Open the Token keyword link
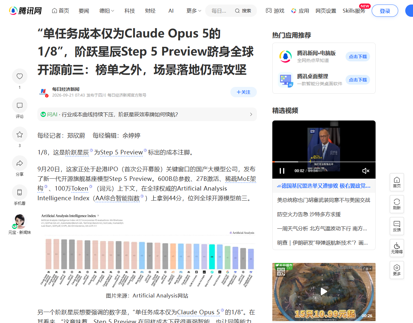Viewport: 413px width, 323px height. 79,188
